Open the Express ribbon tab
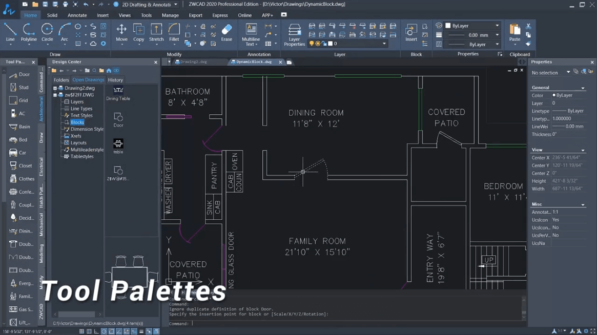The image size is (597, 335). click(x=220, y=15)
